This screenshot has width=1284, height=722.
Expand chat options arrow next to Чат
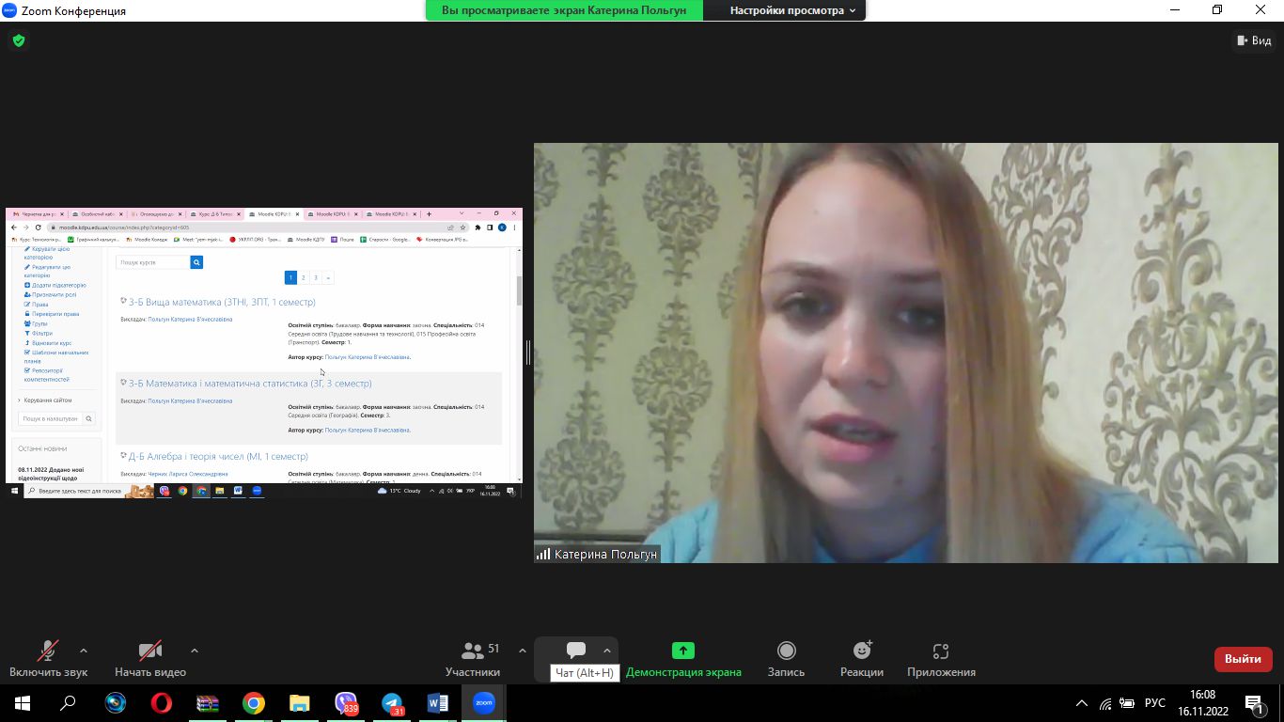coord(607,651)
